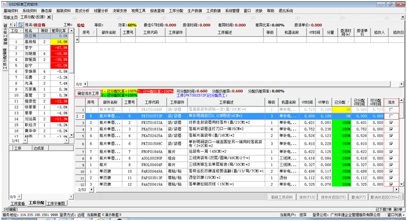Image resolution: width=407 pixels, height=221 pixels.
Task: Click the first empty row of upper grid
Action: tap(241, 40)
